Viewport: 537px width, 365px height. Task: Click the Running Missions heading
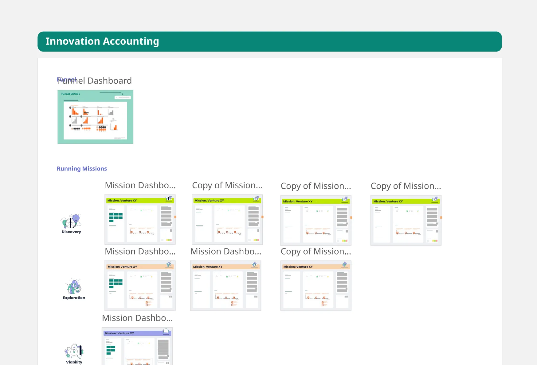pos(82,169)
